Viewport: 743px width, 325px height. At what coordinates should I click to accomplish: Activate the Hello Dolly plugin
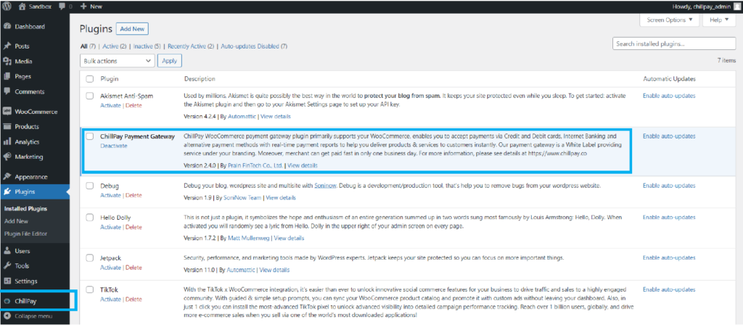pos(111,227)
